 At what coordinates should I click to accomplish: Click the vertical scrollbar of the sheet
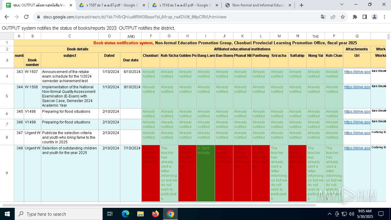coord(389,36)
